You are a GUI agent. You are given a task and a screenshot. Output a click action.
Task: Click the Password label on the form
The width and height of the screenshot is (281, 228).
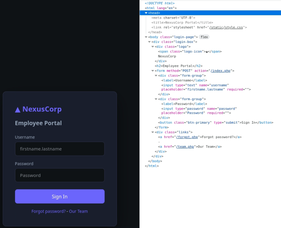pos(24,164)
